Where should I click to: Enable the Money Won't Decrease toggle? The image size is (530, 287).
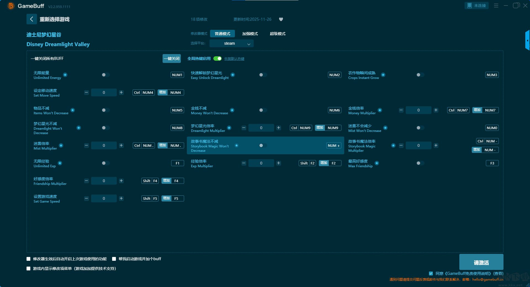(263, 110)
